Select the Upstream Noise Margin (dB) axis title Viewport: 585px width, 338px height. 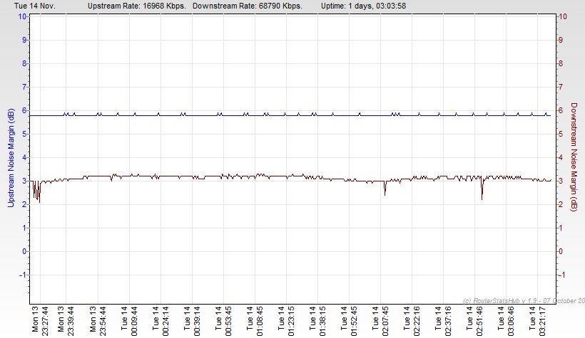pos(10,157)
